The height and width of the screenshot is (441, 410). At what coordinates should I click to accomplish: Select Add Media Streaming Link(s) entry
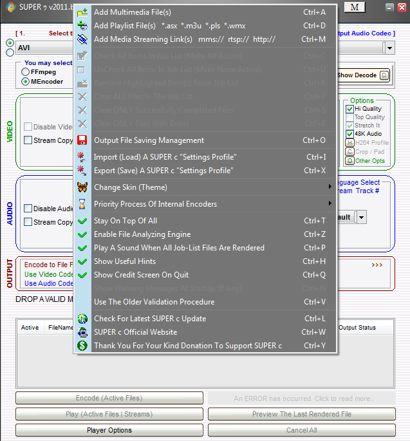click(x=205, y=39)
